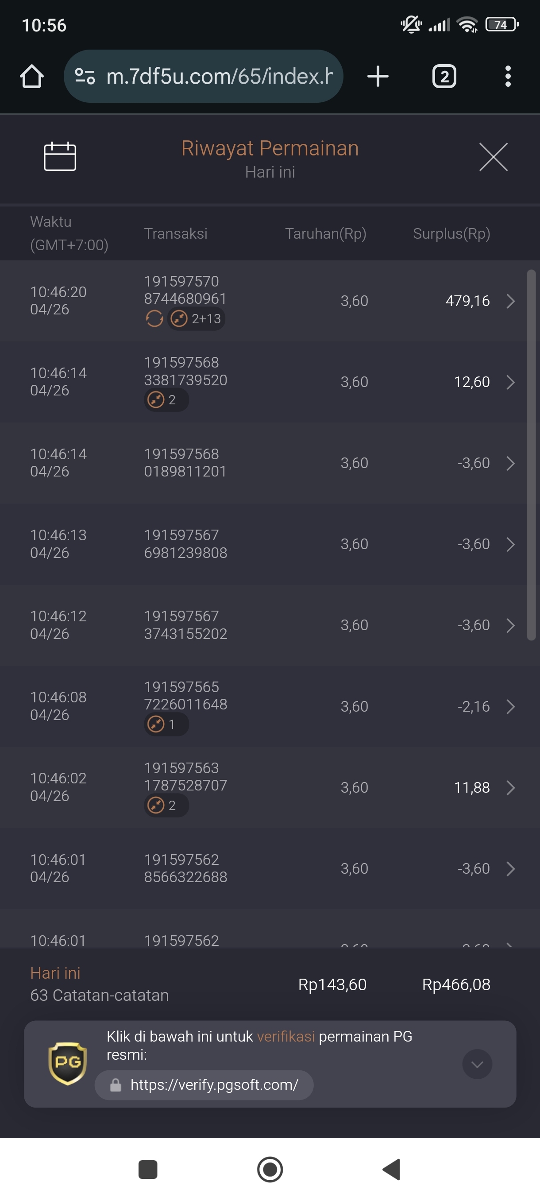
Task: Tap Android recent apps square button
Action: pyautogui.click(x=148, y=1169)
